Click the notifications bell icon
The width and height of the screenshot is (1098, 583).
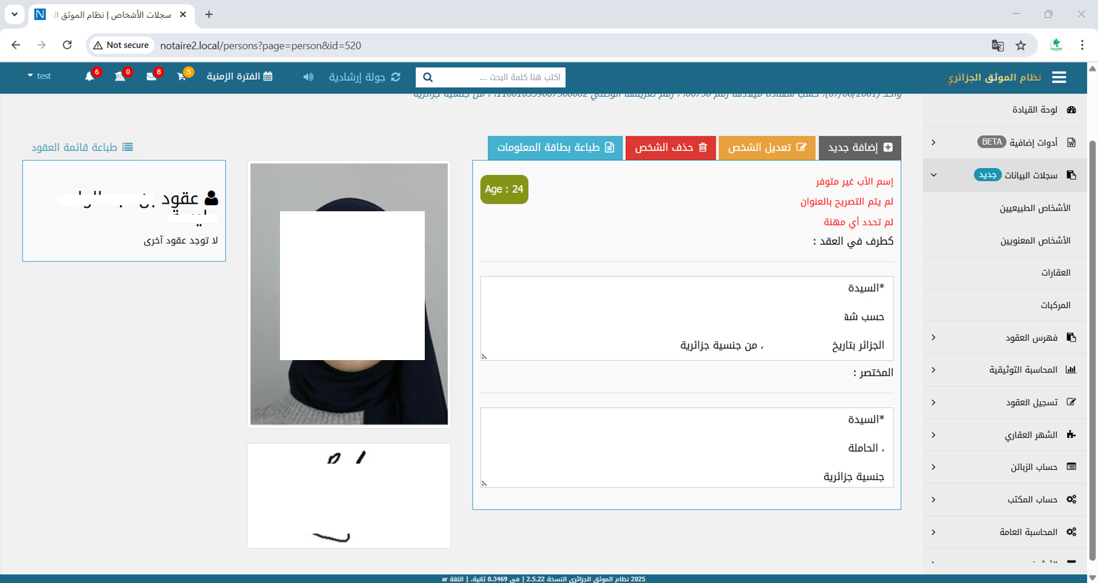(x=89, y=77)
